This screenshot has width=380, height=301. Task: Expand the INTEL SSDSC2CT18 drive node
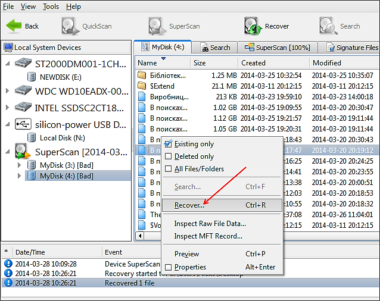click(x=8, y=108)
